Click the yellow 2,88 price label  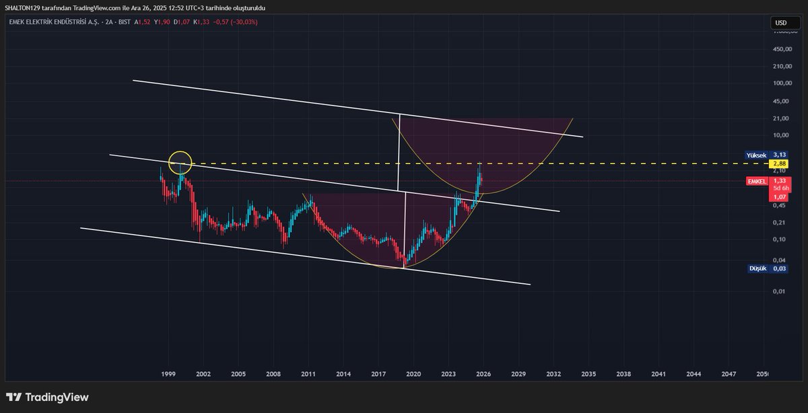[x=779, y=163]
